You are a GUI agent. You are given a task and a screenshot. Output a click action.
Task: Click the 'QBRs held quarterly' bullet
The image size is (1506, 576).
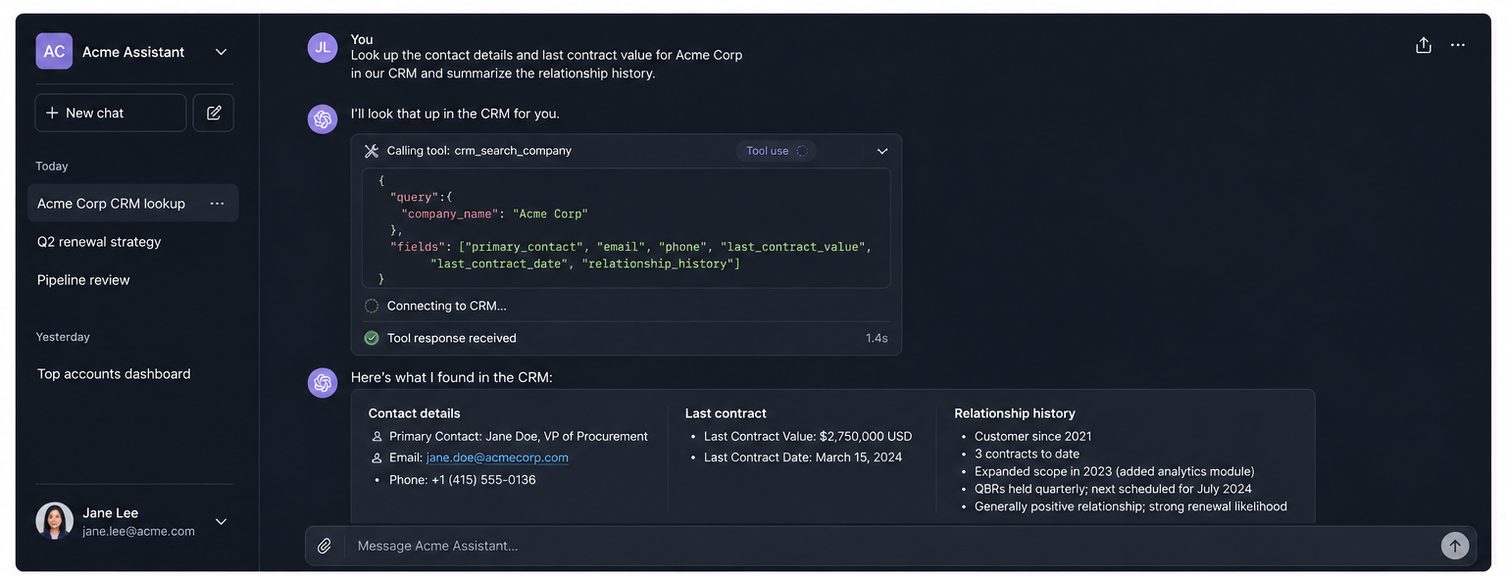(x=1113, y=489)
